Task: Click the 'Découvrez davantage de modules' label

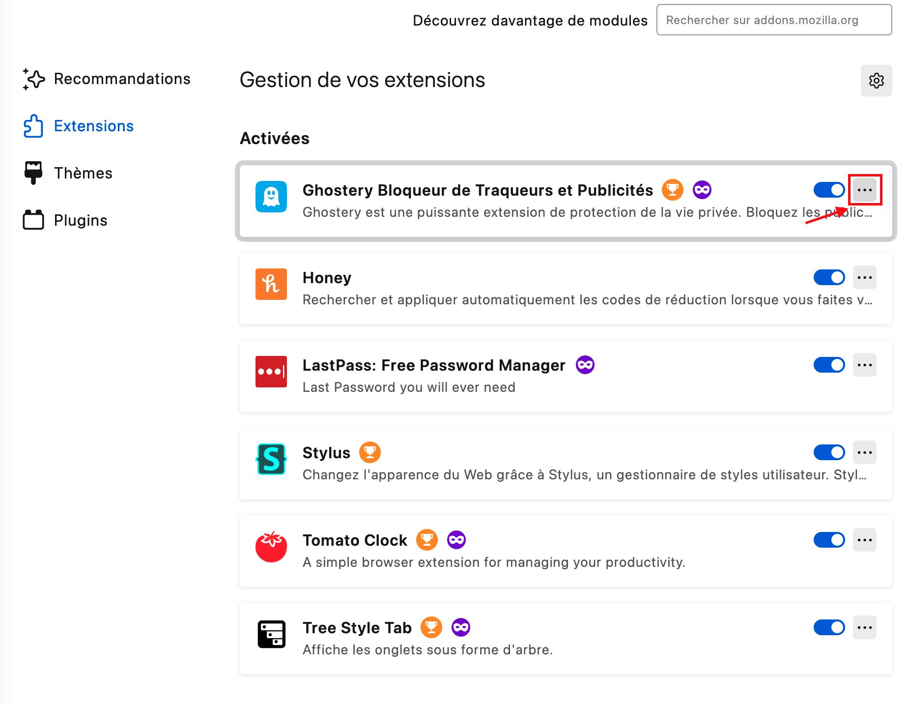Action: (x=530, y=21)
